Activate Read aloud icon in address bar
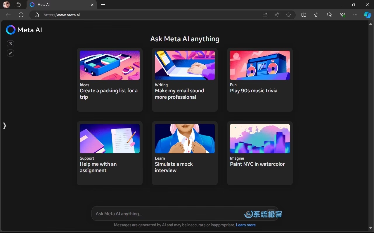The height and width of the screenshot is (233, 374). click(x=277, y=15)
